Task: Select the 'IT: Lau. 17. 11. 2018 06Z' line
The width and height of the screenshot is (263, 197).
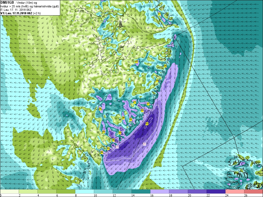Action: tap(16, 10)
